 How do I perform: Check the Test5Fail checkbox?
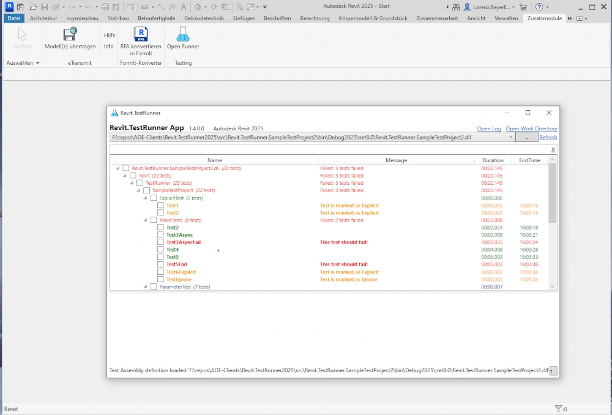(x=160, y=264)
